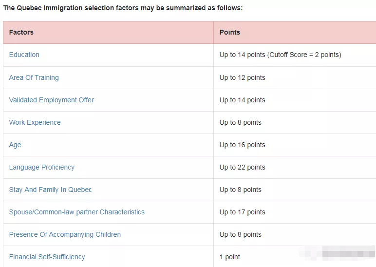Select the Age factor link
Screen dimensions: 376x267
pyautogui.click(x=15, y=145)
